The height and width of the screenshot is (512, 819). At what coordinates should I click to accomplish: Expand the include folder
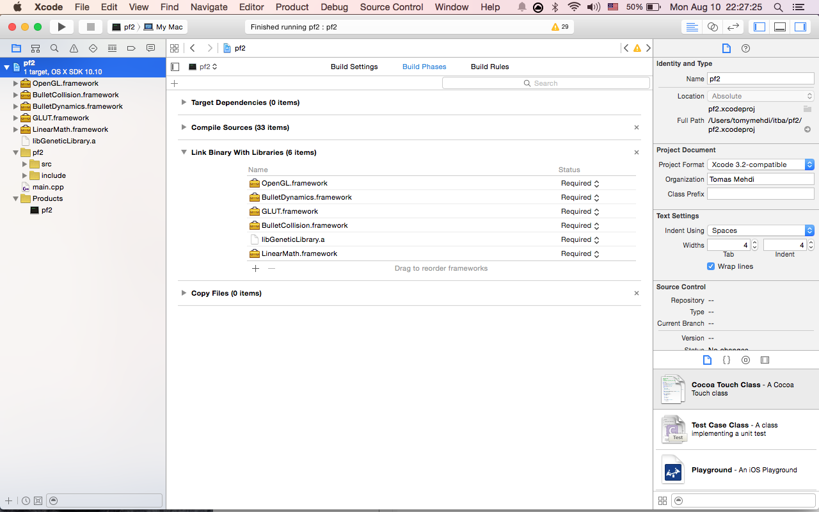tap(24, 175)
